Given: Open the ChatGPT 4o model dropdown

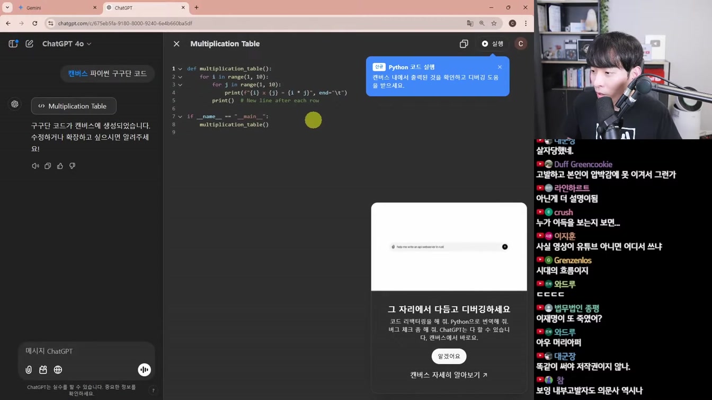Looking at the screenshot, I should [x=67, y=44].
